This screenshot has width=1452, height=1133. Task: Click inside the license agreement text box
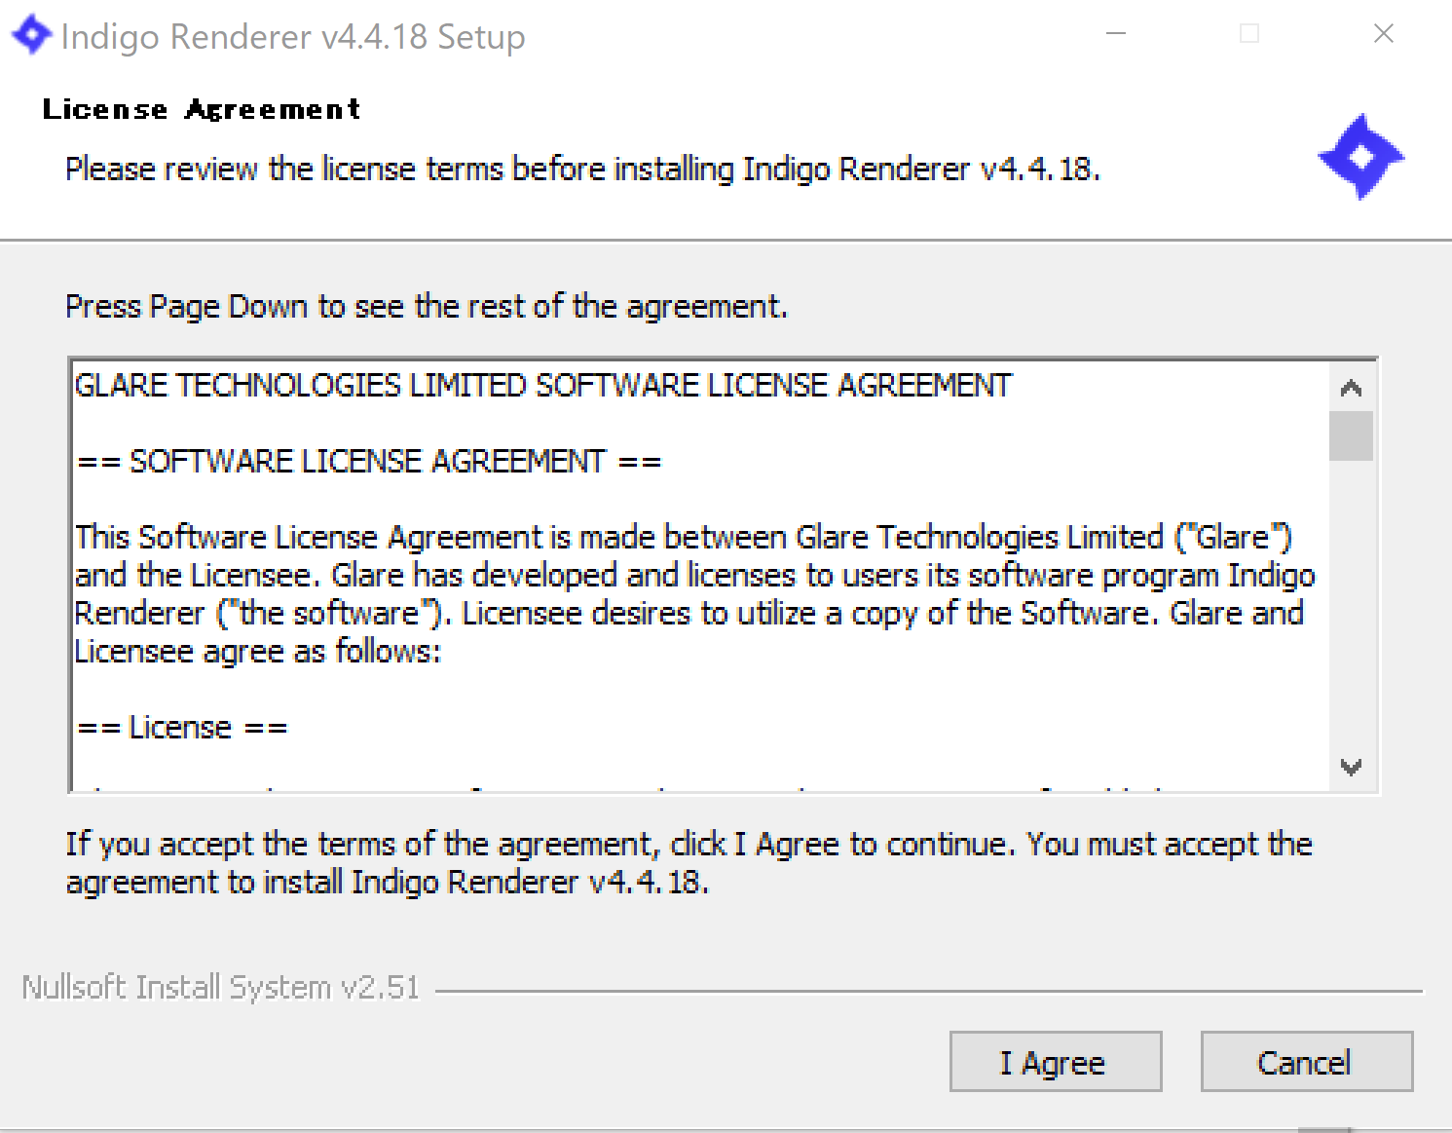tap(700, 576)
